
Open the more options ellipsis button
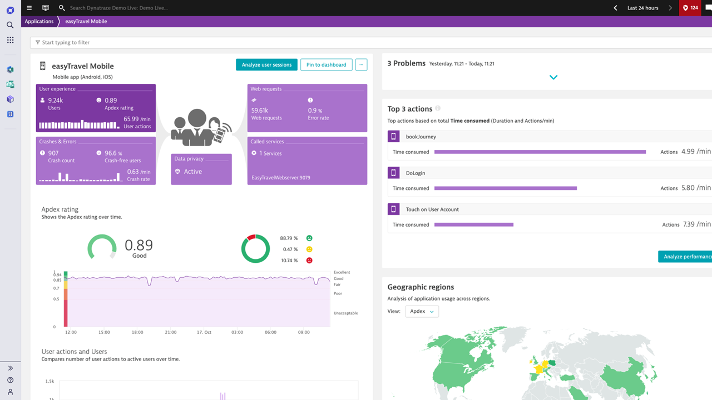[x=361, y=65]
